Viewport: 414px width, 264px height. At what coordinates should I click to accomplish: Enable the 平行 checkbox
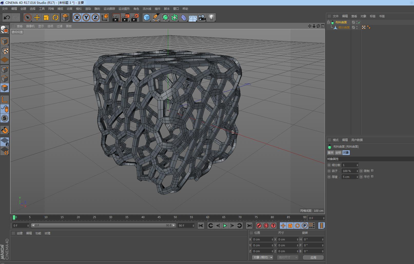(372, 177)
